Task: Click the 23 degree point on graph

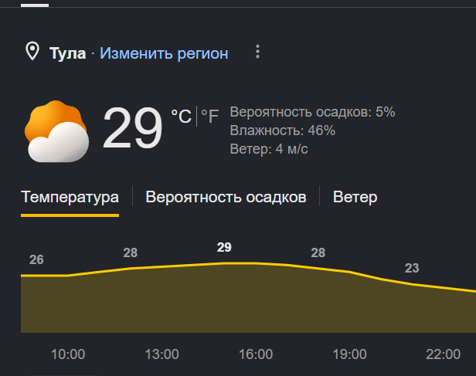Action: (x=412, y=268)
